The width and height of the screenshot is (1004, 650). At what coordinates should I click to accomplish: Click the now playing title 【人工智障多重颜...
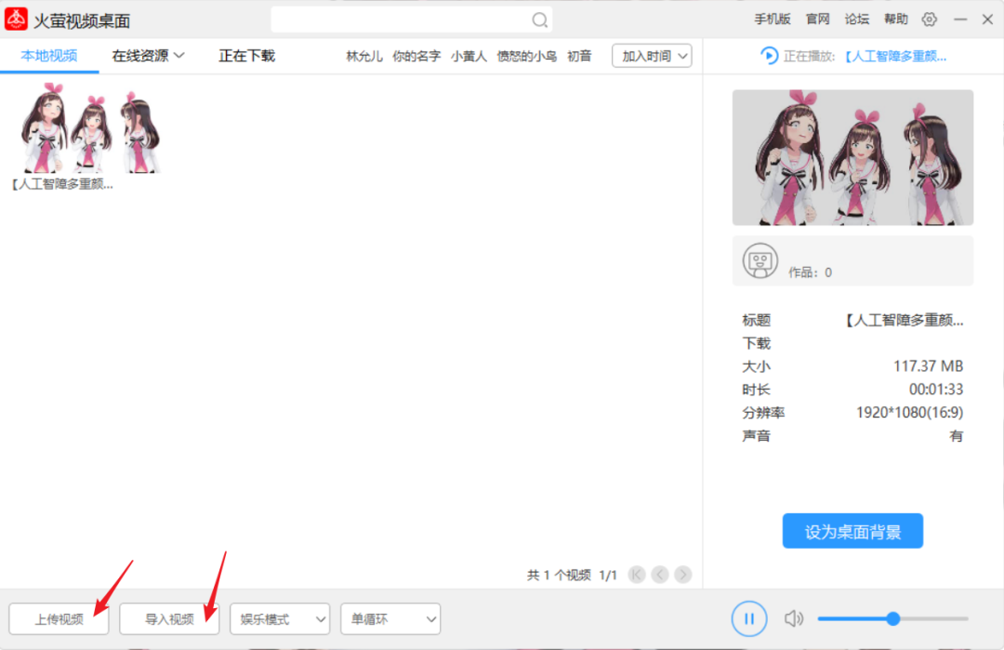896,57
